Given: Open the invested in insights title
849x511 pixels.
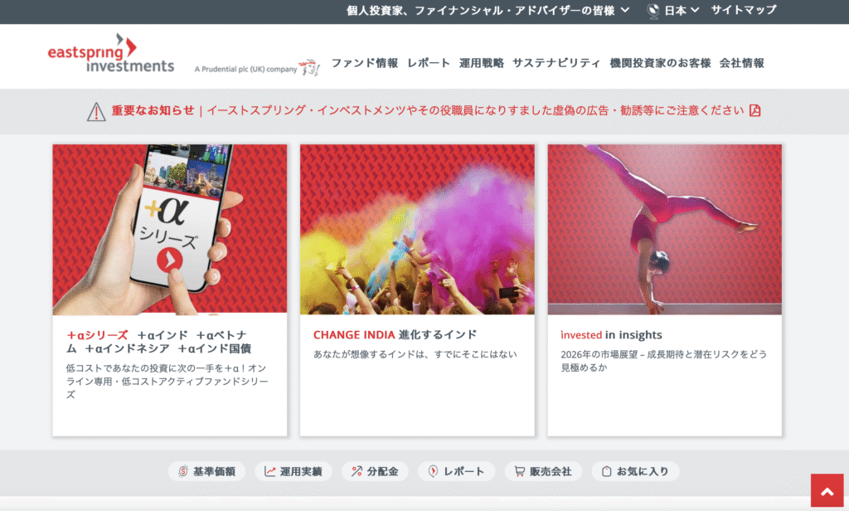Looking at the screenshot, I should click(x=611, y=335).
